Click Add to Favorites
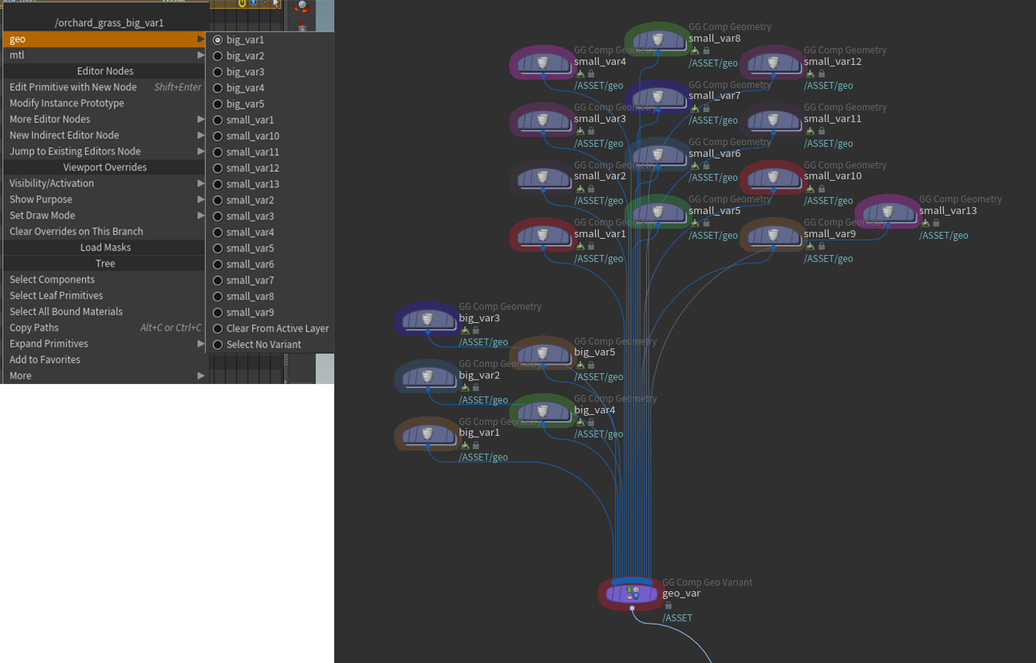The image size is (1036, 663). (45, 359)
